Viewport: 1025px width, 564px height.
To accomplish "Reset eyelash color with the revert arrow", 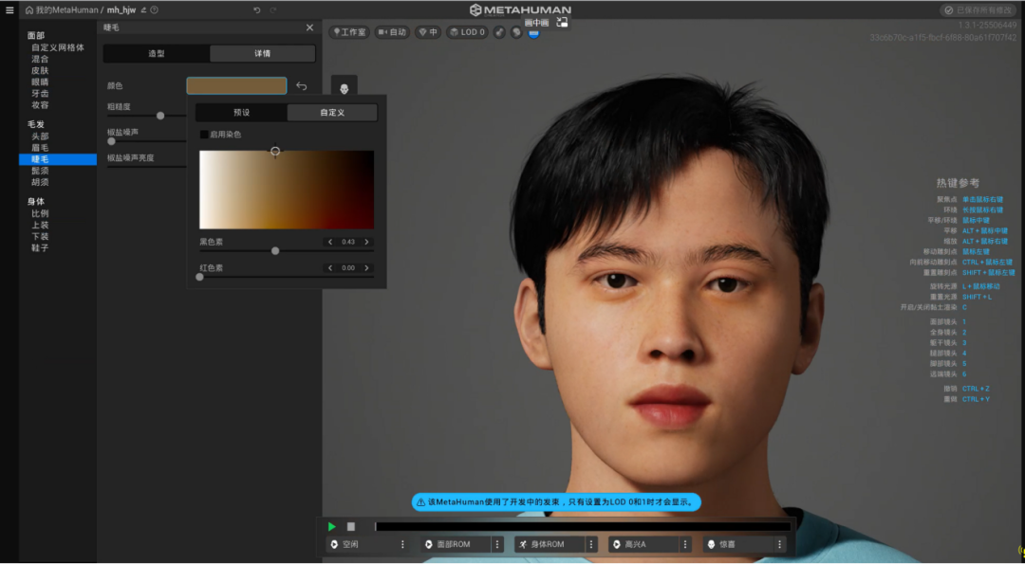I will [301, 86].
